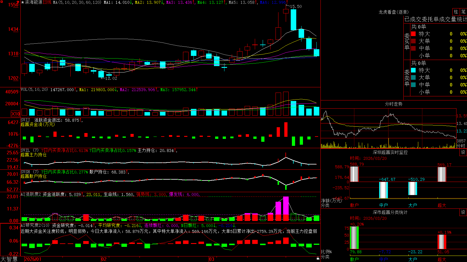The height and width of the screenshot is (262, 467).
Task: Click the dark red 大单 swatch under 委买单
Action: pos(413,41)
